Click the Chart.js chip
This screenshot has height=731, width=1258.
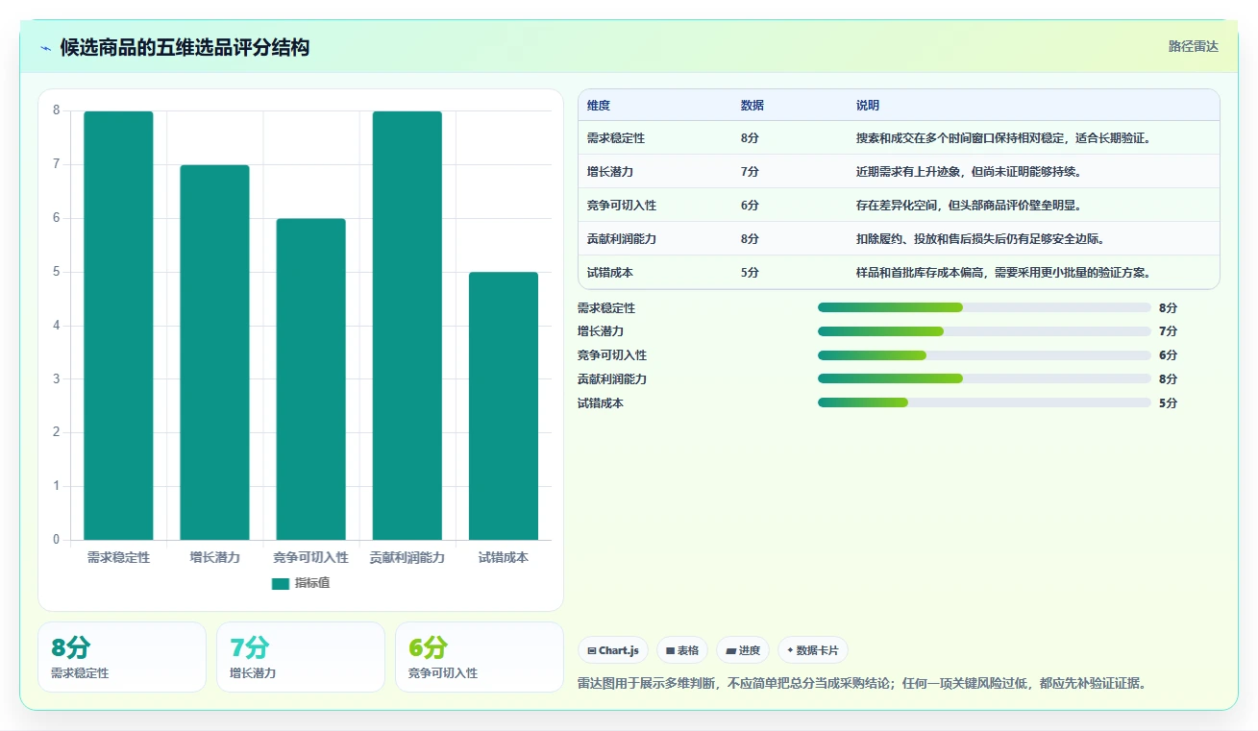pos(613,650)
